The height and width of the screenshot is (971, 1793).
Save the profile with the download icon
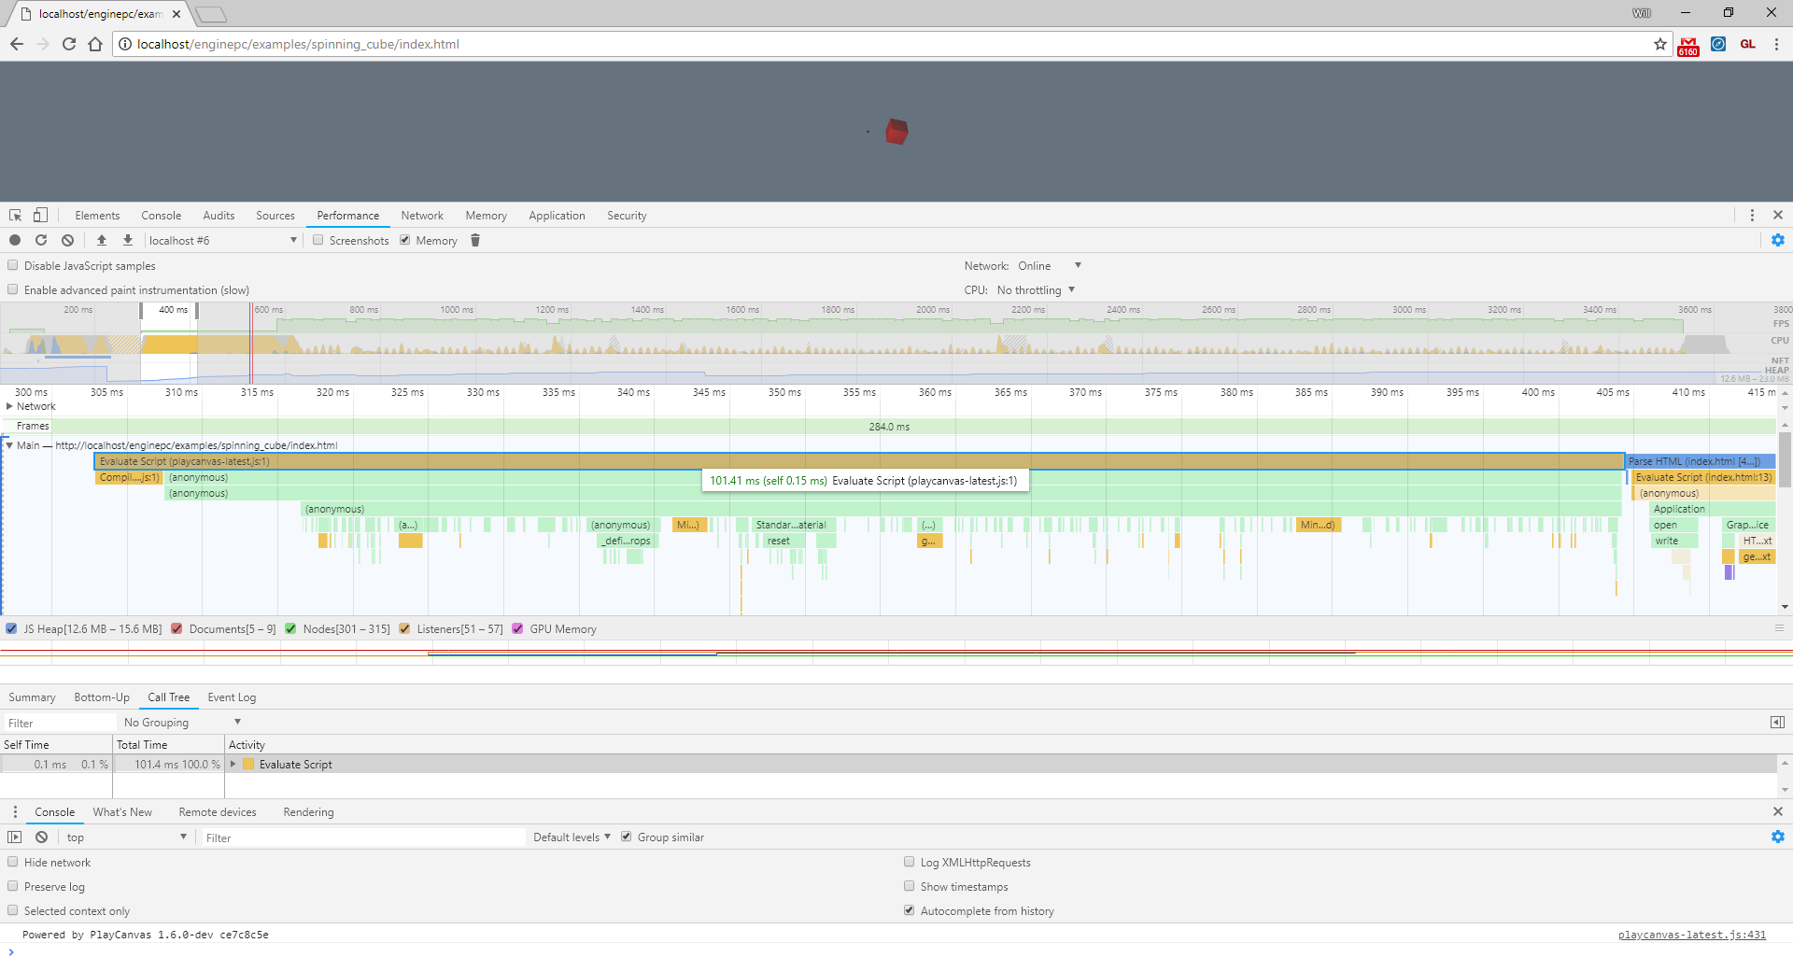click(x=128, y=240)
